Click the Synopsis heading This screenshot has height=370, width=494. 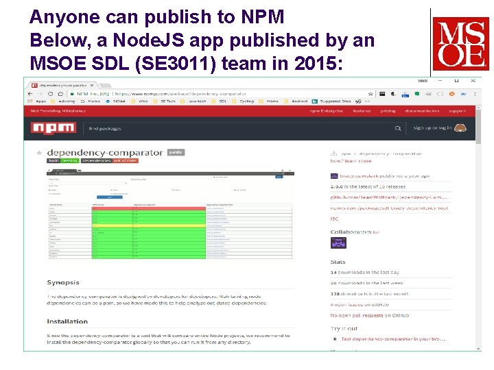point(63,282)
